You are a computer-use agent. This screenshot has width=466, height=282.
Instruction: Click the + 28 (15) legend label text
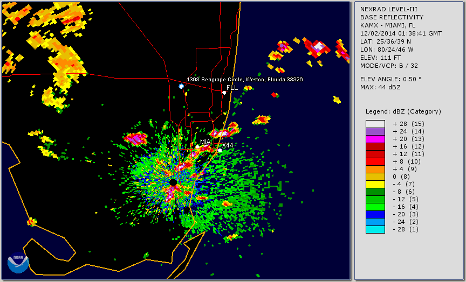pos(408,124)
